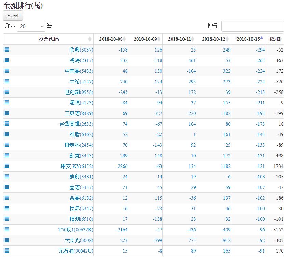
Task: Sort by 總和 total column header
Action: pos(274,39)
